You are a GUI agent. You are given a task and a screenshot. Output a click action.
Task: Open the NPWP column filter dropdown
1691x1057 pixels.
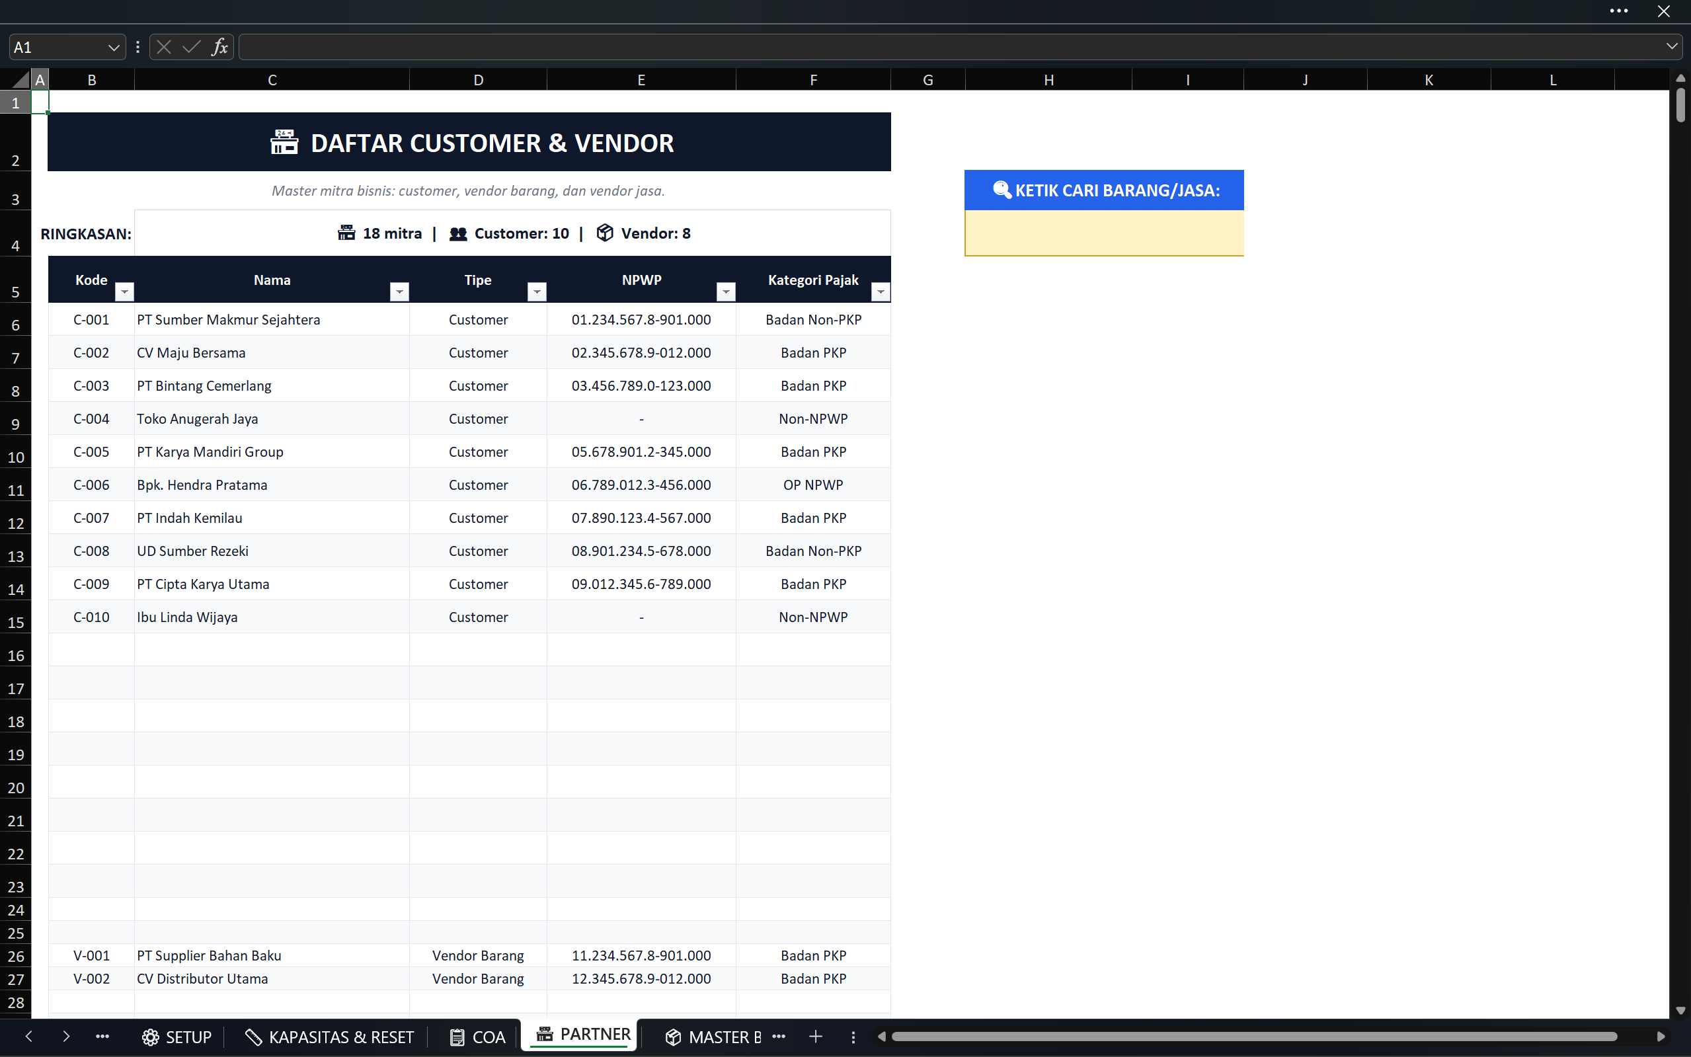(x=727, y=292)
